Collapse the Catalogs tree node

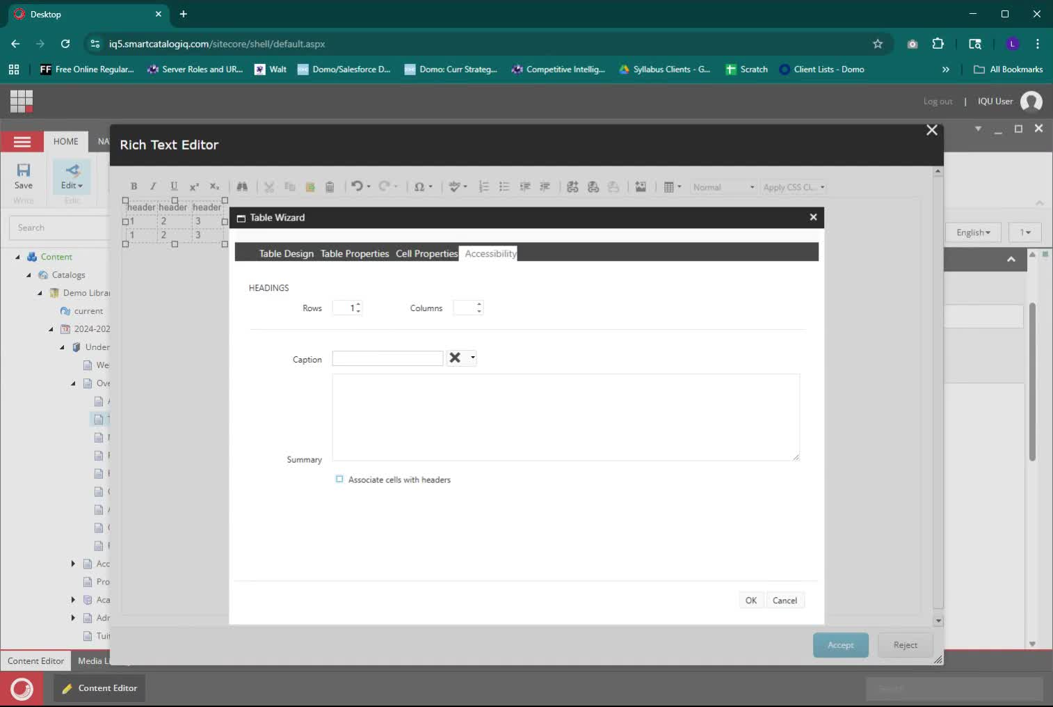pyautogui.click(x=29, y=275)
